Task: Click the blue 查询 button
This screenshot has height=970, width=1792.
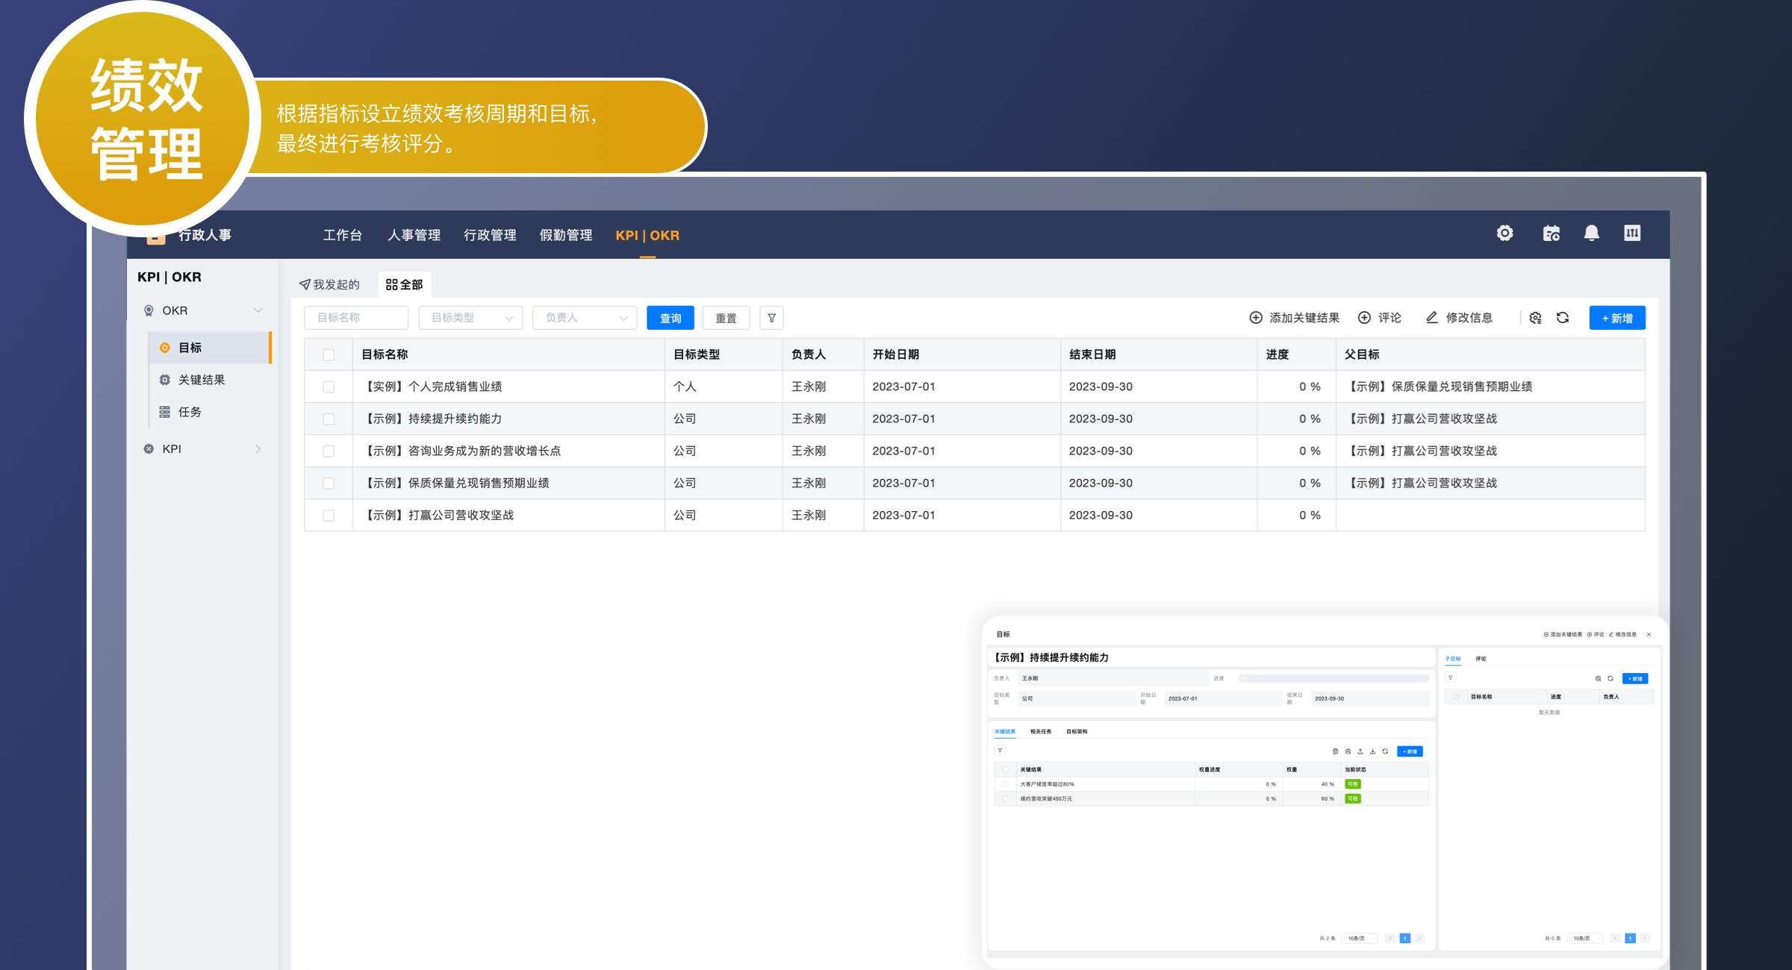Action: (x=670, y=318)
